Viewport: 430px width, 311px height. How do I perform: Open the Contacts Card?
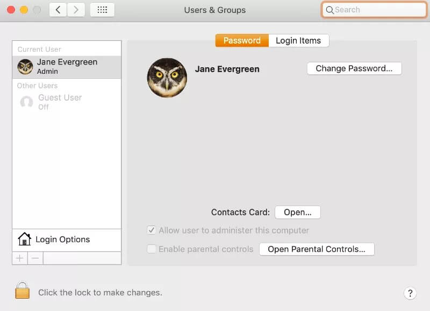[297, 212]
